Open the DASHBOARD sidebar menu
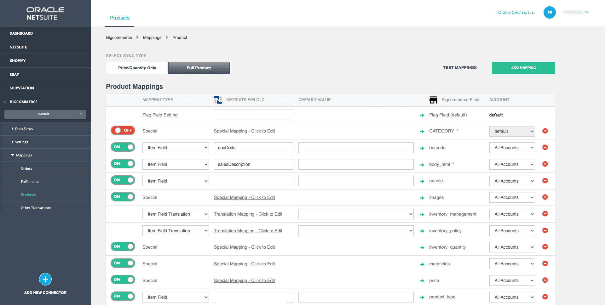605x305 pixels. [x=45, y=33]
